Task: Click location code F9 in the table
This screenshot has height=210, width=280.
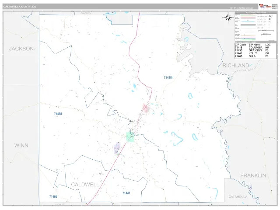Action: (267, 56)
